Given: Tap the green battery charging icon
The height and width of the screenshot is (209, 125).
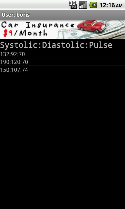Looking at the screenshot, I should pos(93,5).
